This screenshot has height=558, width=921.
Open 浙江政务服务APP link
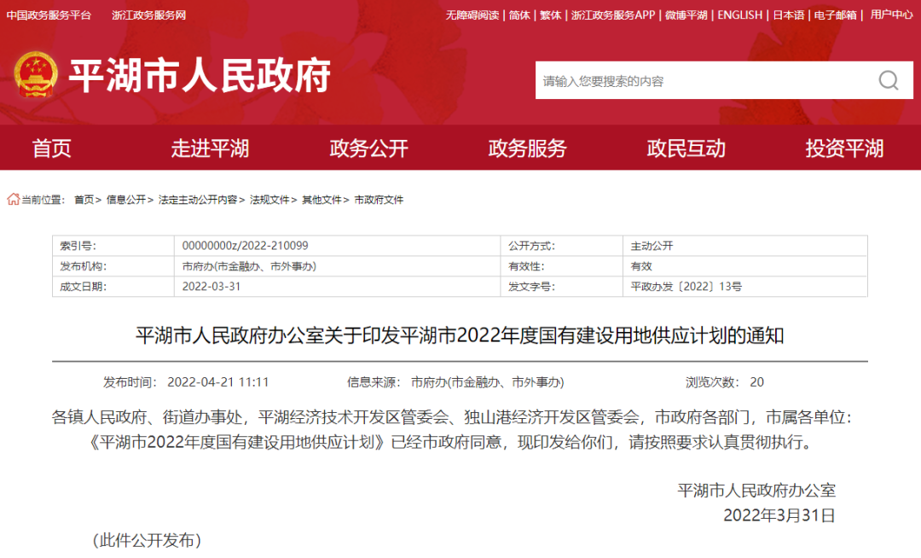[612, 15]
